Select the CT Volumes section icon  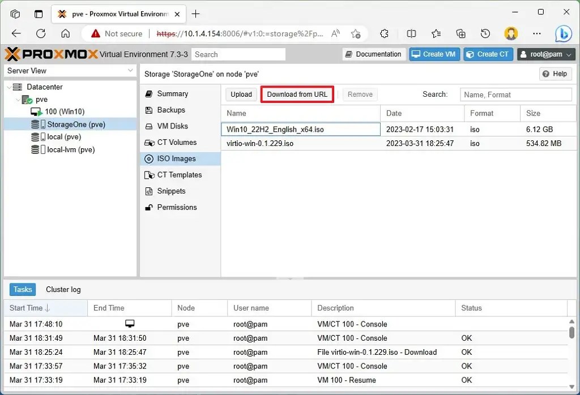[150, 142]
